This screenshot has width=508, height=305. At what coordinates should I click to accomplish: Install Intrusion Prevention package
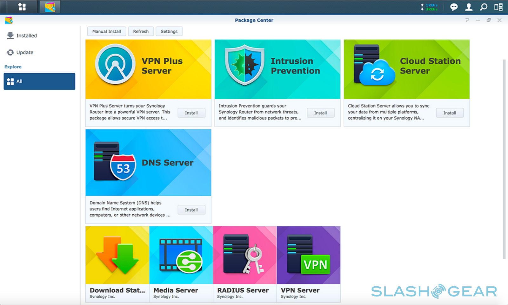(x=321, y=113)
